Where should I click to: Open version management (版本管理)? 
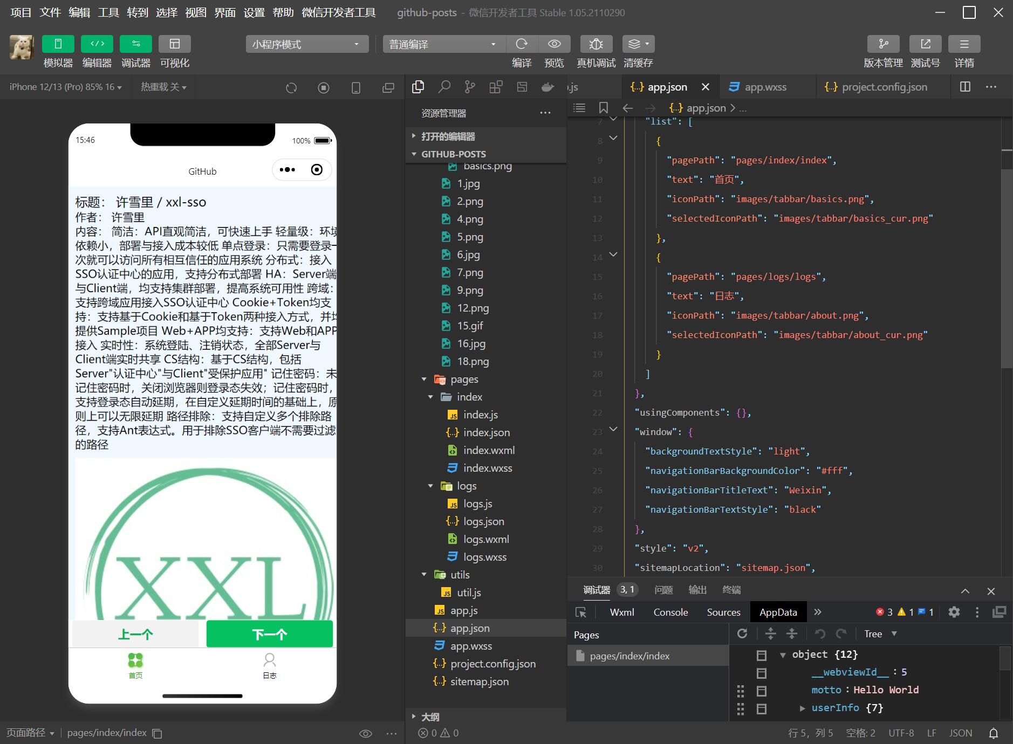(884, 44)
